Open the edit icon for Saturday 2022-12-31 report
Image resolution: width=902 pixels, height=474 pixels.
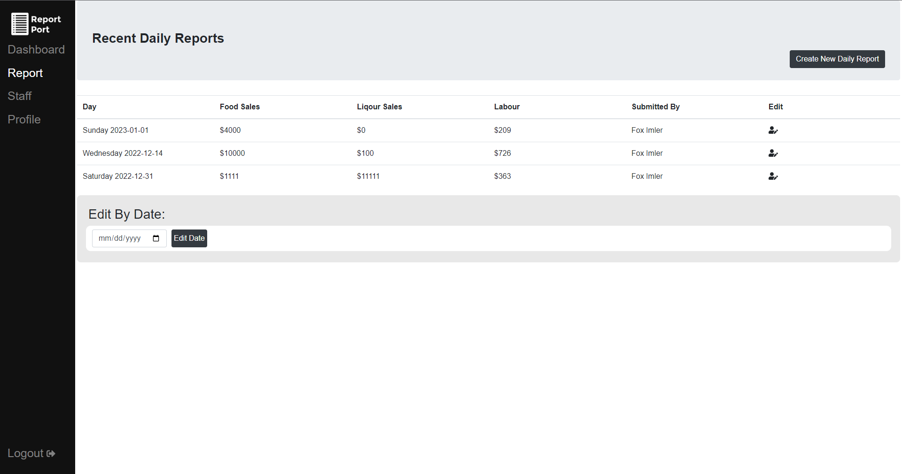[x=773, y=176]
